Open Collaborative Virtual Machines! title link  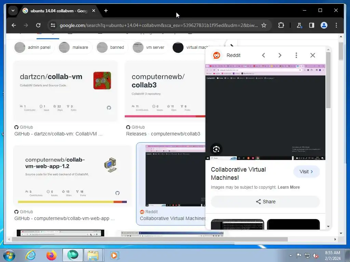[x=238, y=174]
